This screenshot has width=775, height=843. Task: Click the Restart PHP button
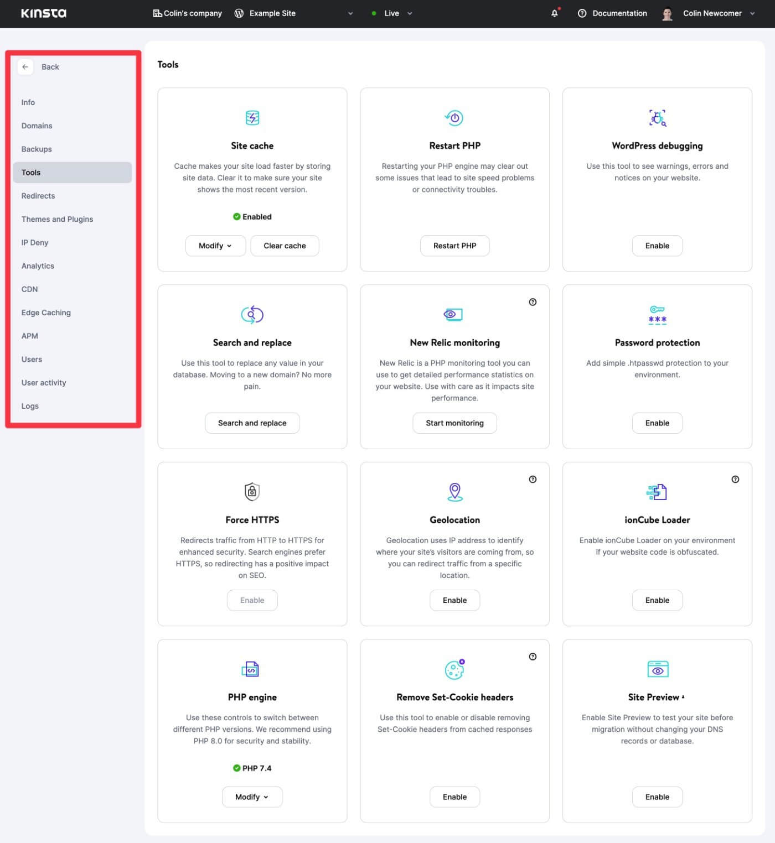pos(454,246)
